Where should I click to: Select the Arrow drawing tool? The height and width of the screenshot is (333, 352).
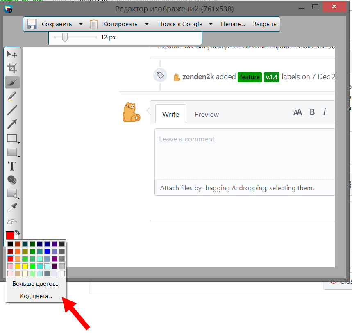tap(12, 124)
